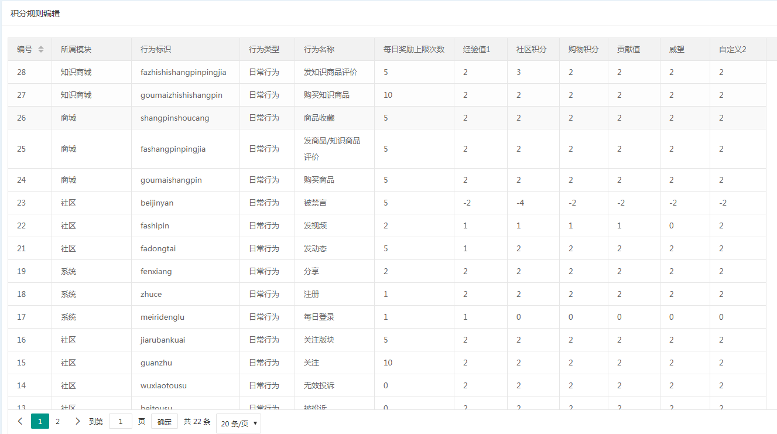Select the 发商品/知识商品评价 name cell
Viewport: 777px width, 434px height.
click(x=332, y=149)
